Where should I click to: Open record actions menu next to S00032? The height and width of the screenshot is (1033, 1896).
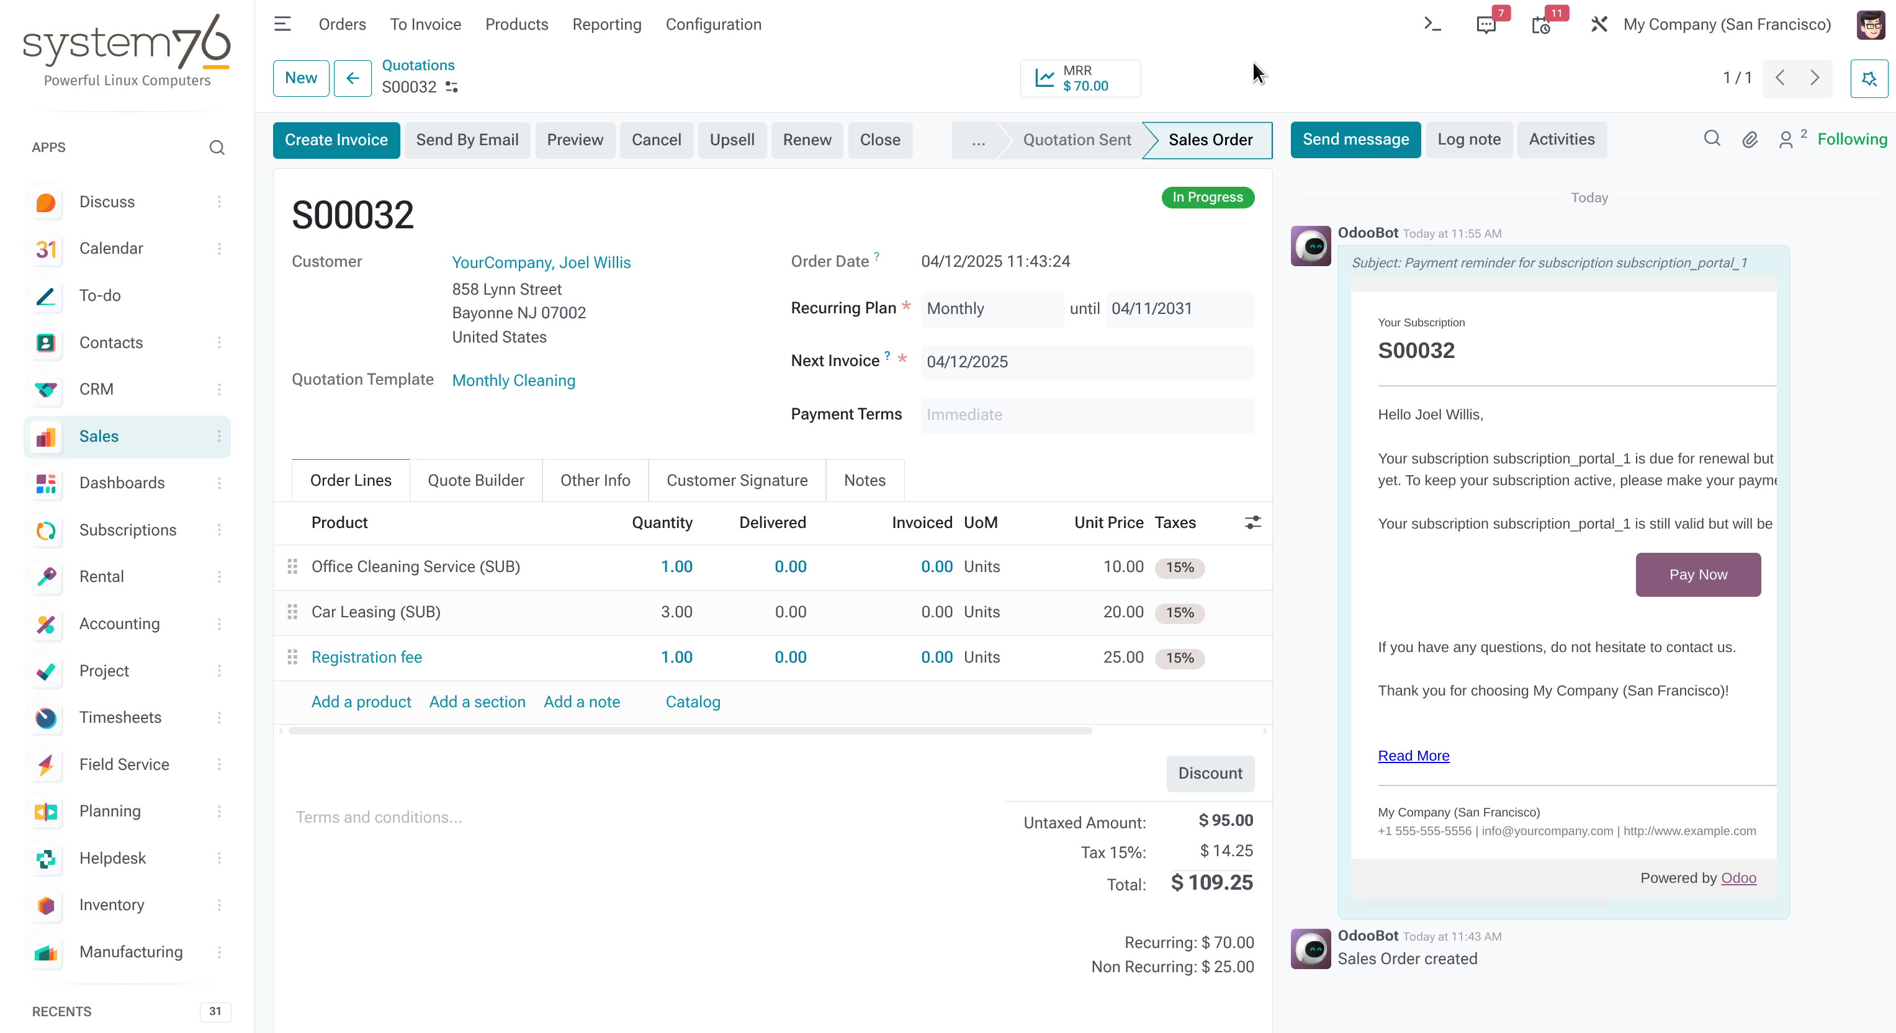coord(452,87)
